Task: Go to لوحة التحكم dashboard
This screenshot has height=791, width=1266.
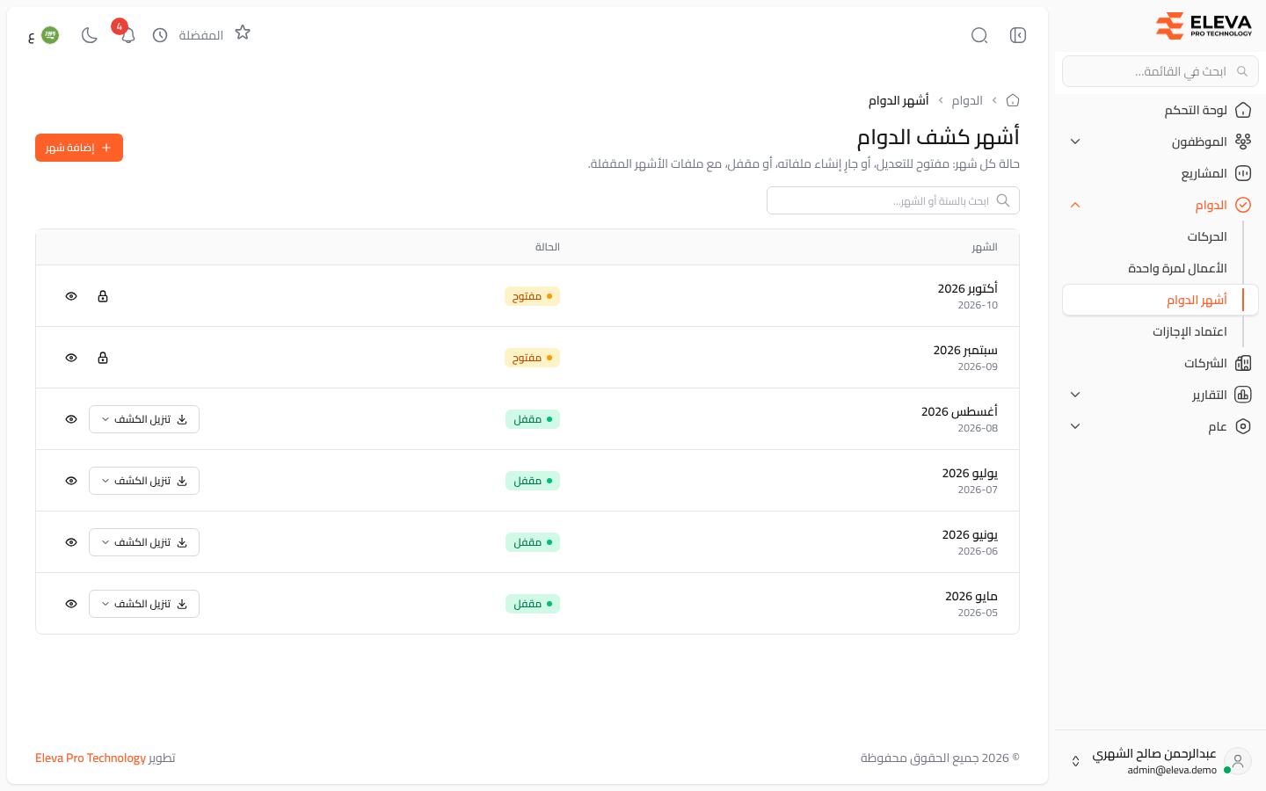Action: click(1160, 110)
